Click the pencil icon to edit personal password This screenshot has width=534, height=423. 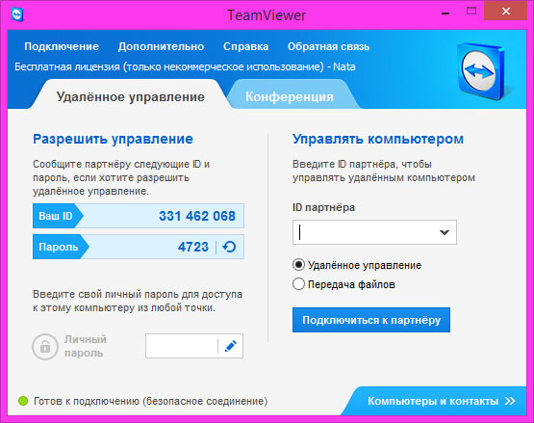click(231, 346)
